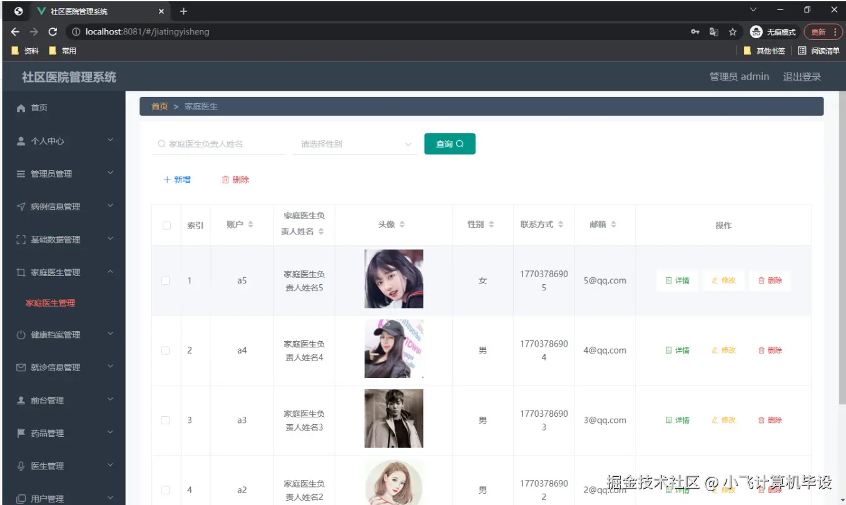Click the microphone icon beside 医生管理
The height and width of the screenshot is (505, 846).
pyautogui.click(x=21, y=466)
